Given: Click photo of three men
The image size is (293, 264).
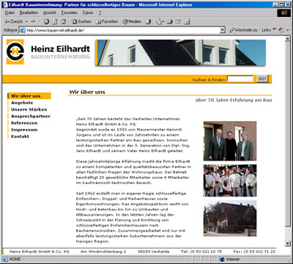Looking at the screenshot, I should (x=230, y=141).
